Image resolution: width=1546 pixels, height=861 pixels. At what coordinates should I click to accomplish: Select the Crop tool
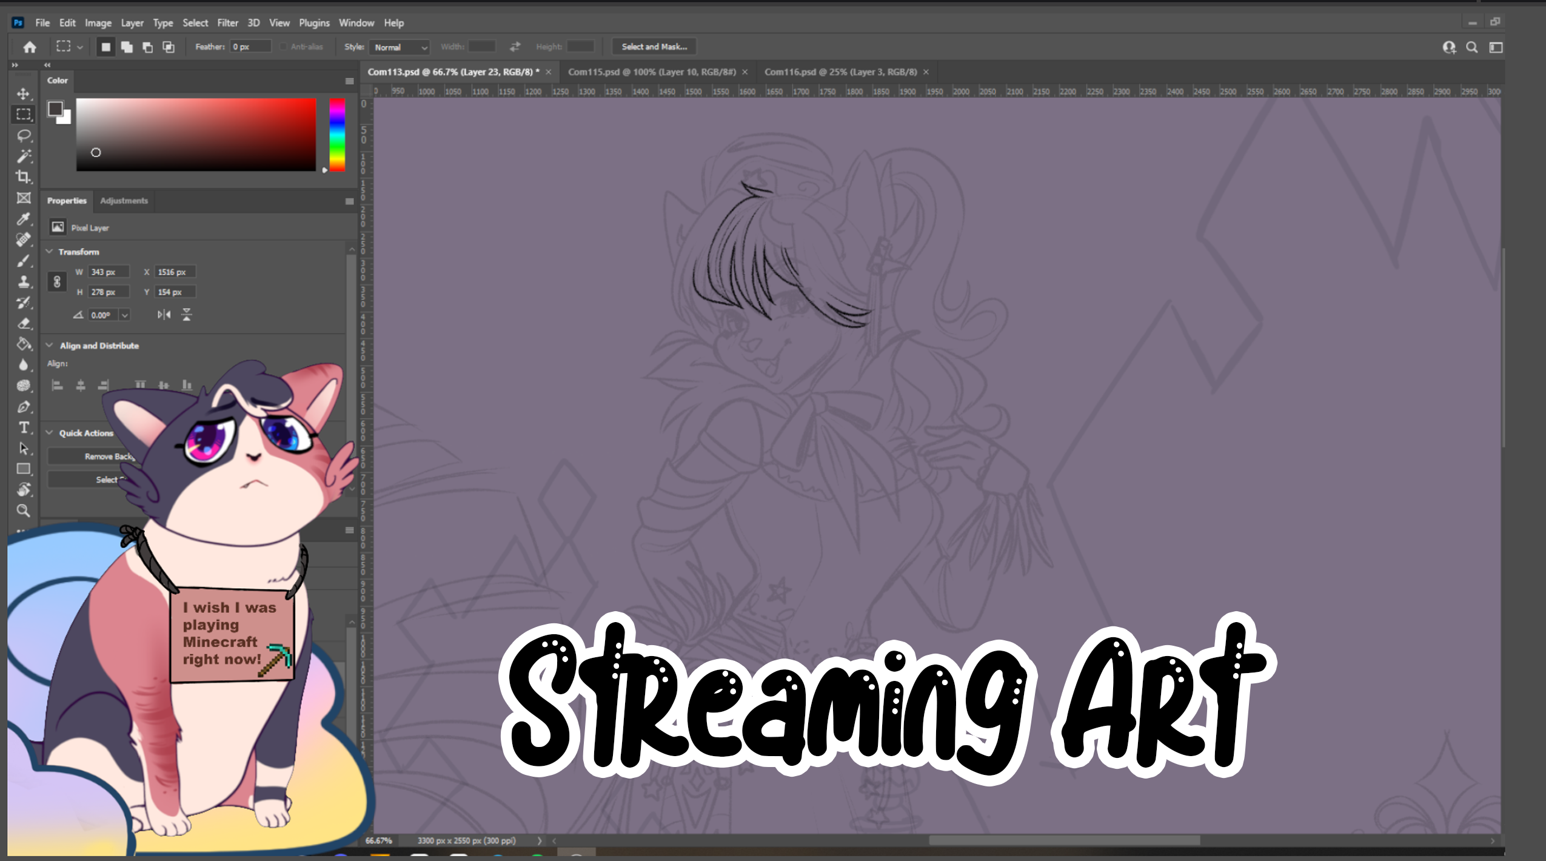pos(23,177)
